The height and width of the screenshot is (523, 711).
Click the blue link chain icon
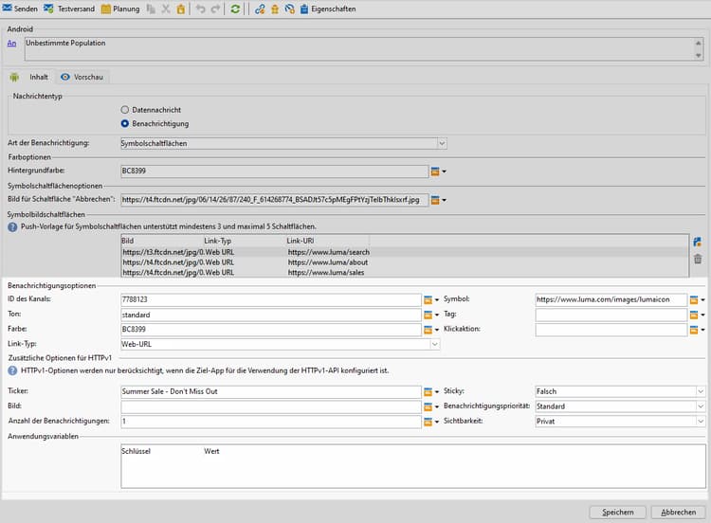point(260,9)
